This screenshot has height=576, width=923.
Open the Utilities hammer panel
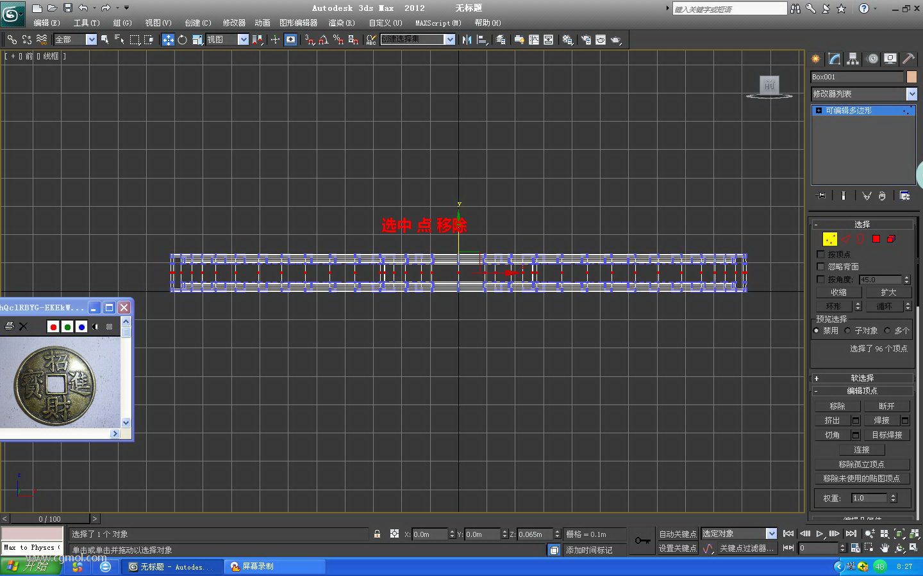[909, 59]
